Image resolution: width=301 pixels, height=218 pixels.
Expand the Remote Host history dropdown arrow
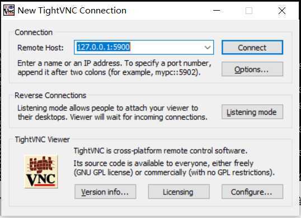tap(208, 47)
